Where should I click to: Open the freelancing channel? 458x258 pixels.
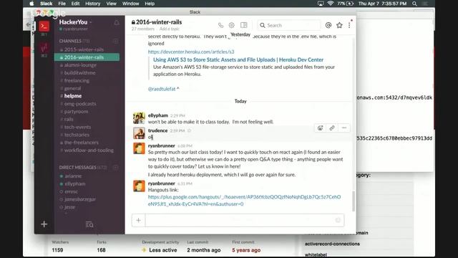[x=77, y=80]
